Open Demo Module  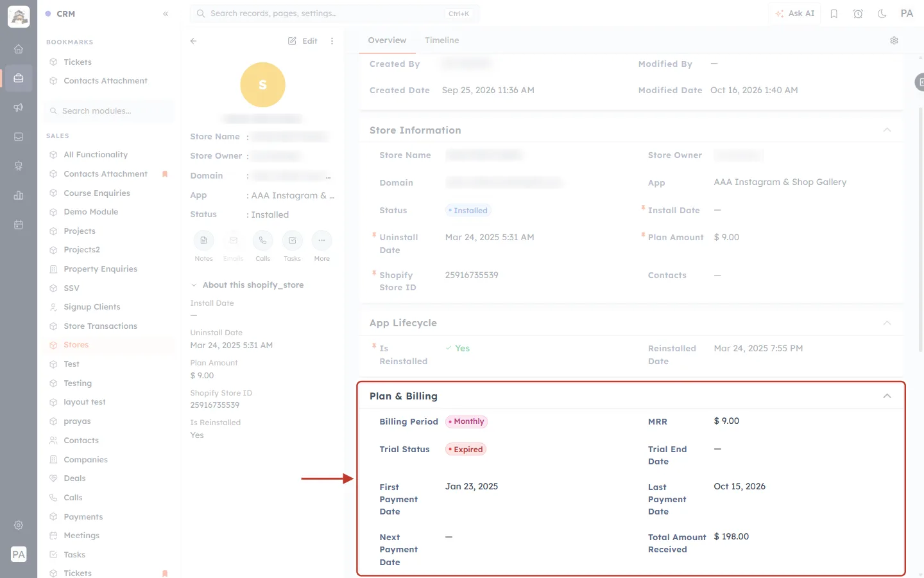[90, 212]
